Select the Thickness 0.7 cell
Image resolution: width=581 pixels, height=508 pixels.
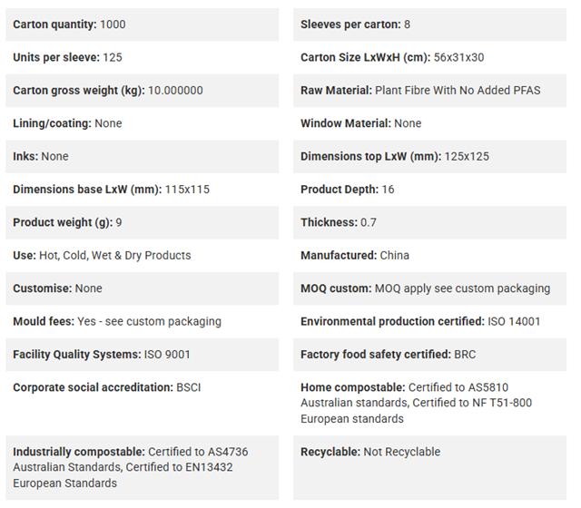click(x=429, y=222)
